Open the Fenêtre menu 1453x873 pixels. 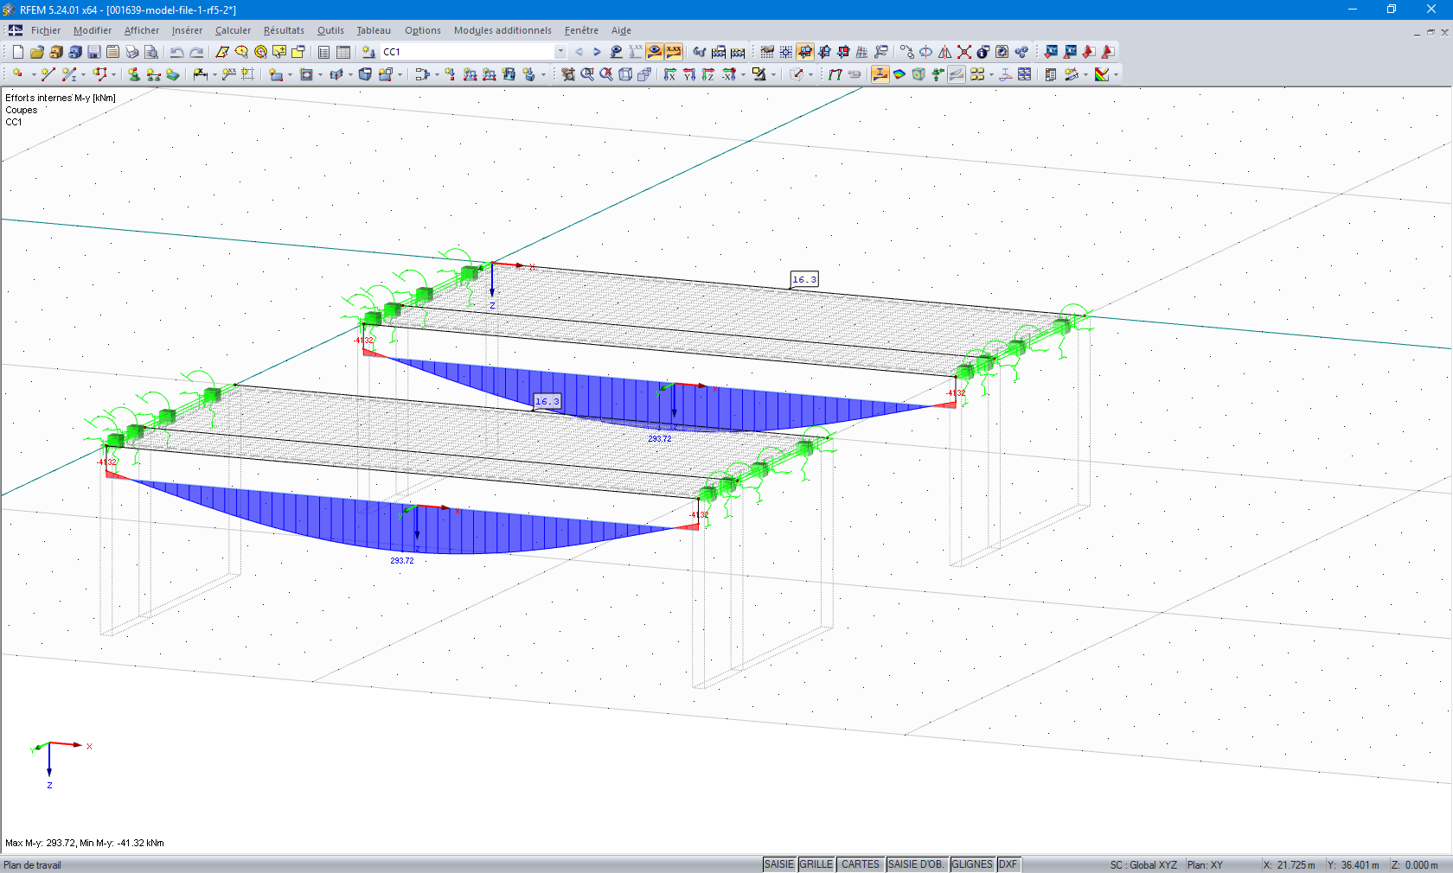581,30
